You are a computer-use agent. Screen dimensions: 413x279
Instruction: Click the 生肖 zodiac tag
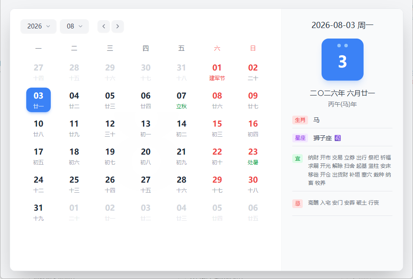[300, 120]
